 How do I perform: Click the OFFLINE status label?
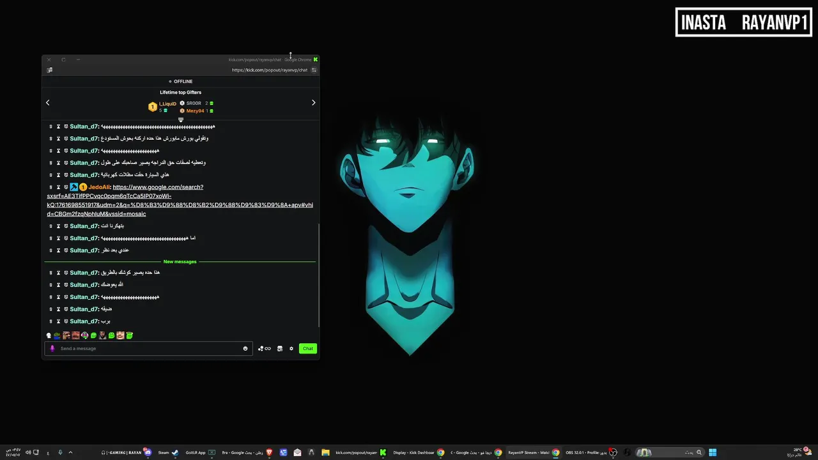click(183, 82)
